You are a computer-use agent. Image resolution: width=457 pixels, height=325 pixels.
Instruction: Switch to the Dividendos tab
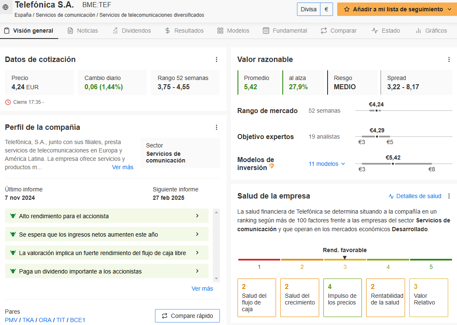click(132, 31)
